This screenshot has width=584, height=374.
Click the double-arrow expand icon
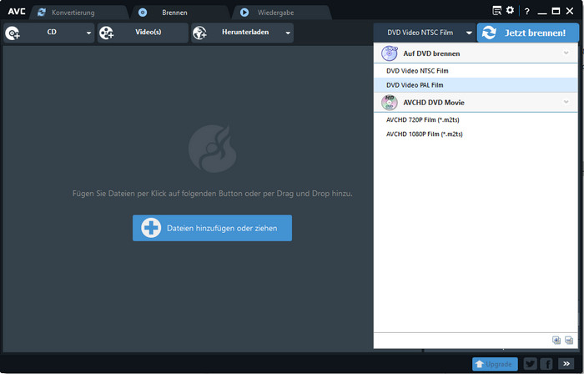[x=566, y=364]
